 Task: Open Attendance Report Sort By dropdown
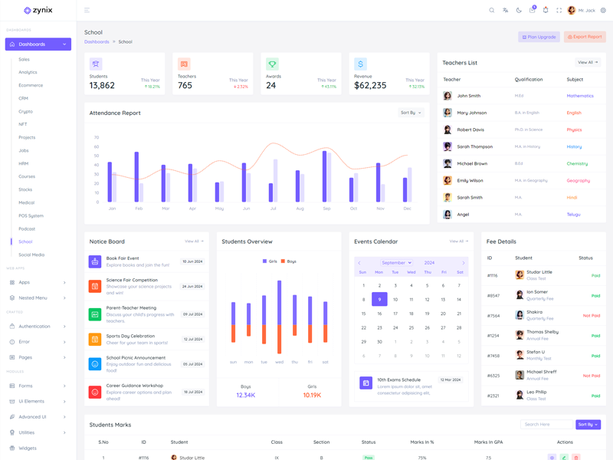pos(411,113)
